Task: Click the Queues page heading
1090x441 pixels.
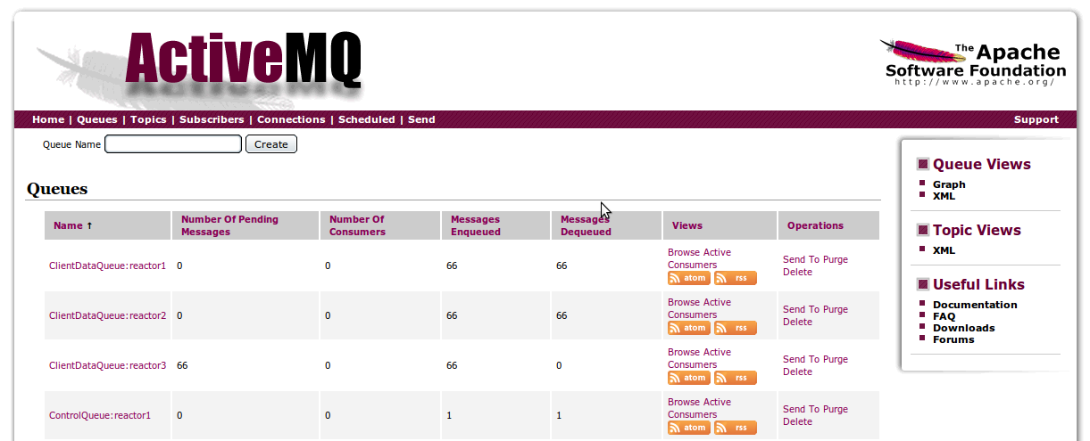Action: point(57,189)
